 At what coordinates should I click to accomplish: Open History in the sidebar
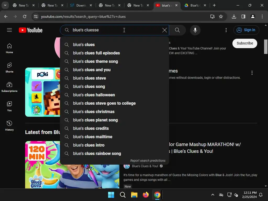[x=9, y=126]
